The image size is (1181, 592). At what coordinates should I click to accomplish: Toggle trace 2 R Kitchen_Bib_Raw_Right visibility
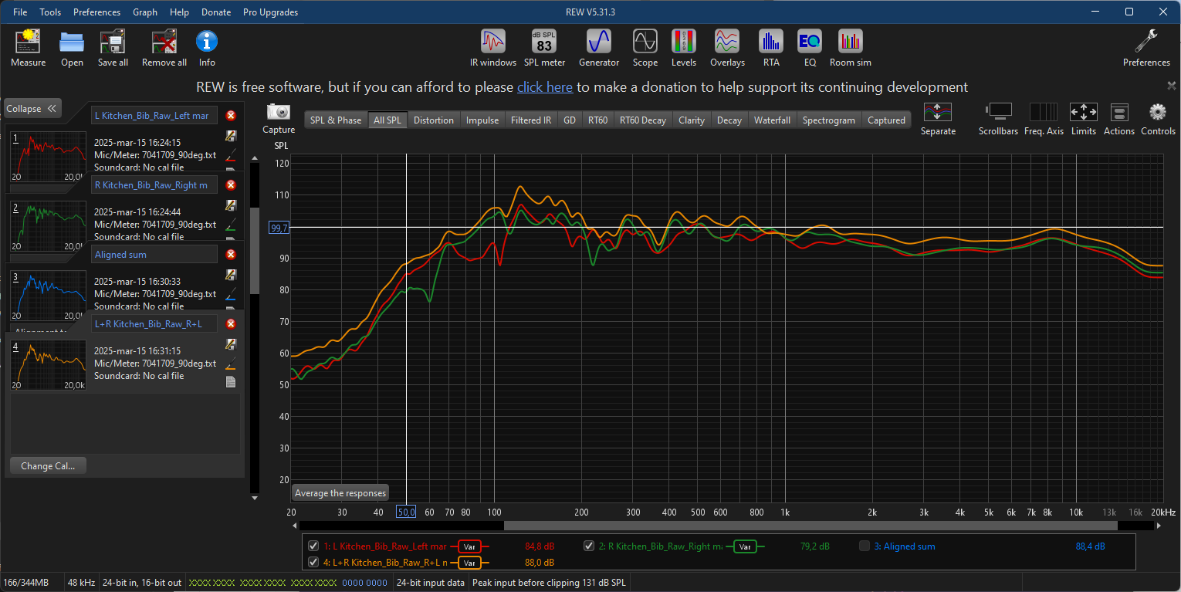(590, 546)
